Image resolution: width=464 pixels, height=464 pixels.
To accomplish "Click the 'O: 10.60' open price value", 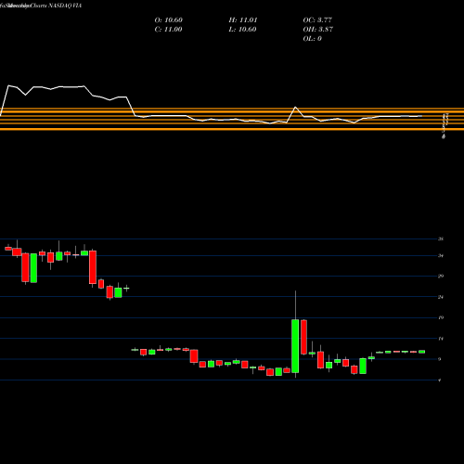I will (x=169, y=20).
